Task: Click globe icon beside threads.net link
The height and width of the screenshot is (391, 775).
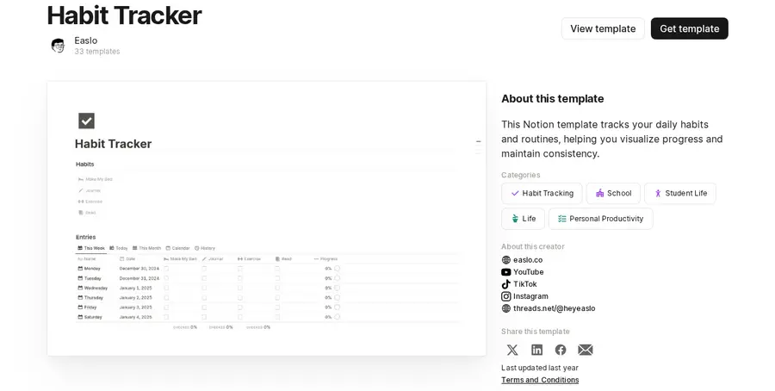Action: click(505, 308)
